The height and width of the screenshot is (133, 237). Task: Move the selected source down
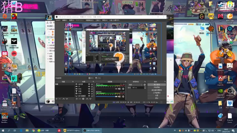pos(90,99)
